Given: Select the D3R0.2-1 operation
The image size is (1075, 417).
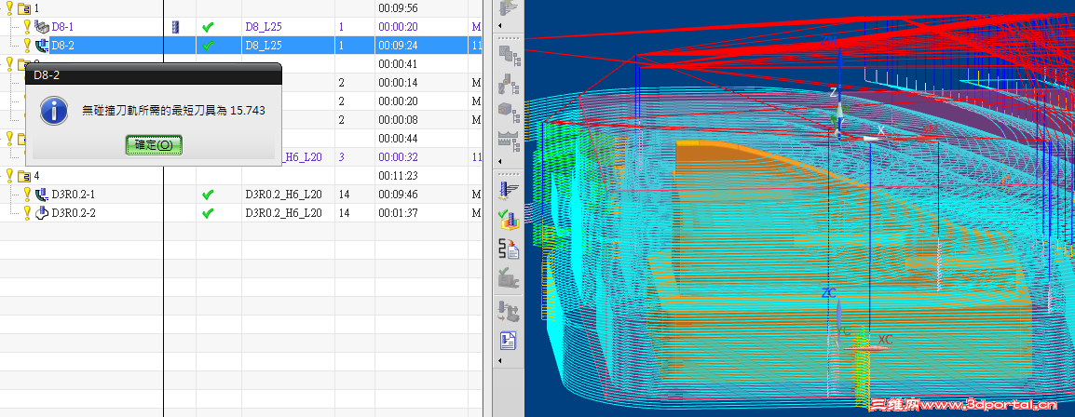Looking at the screenshot, I should (74, 195).
